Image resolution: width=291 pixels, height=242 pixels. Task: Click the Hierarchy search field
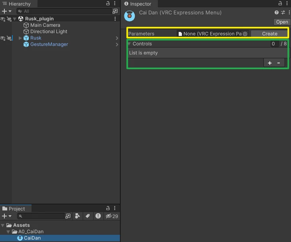[x=64, y=11]
